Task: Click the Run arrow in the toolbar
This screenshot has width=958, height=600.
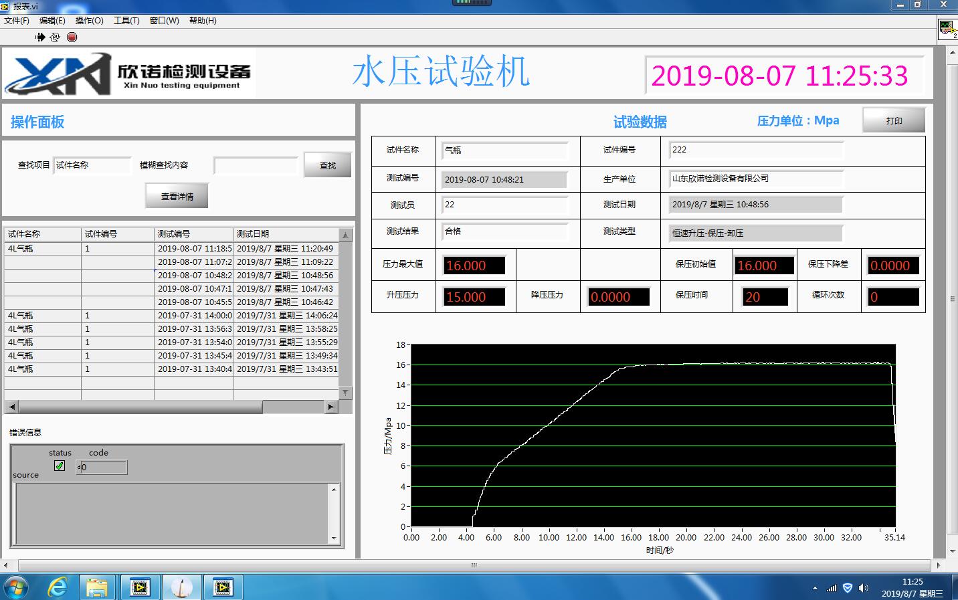Action: (39, 37)
